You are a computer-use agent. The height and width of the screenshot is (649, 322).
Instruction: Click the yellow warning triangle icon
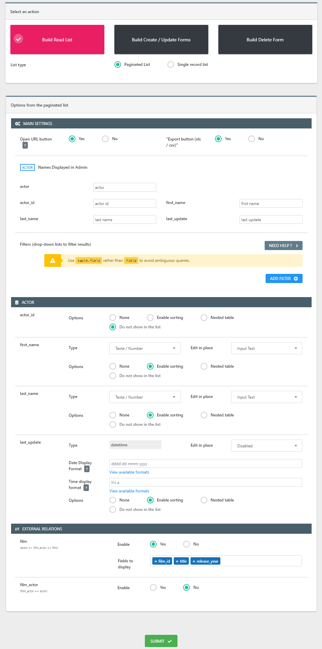53,260
